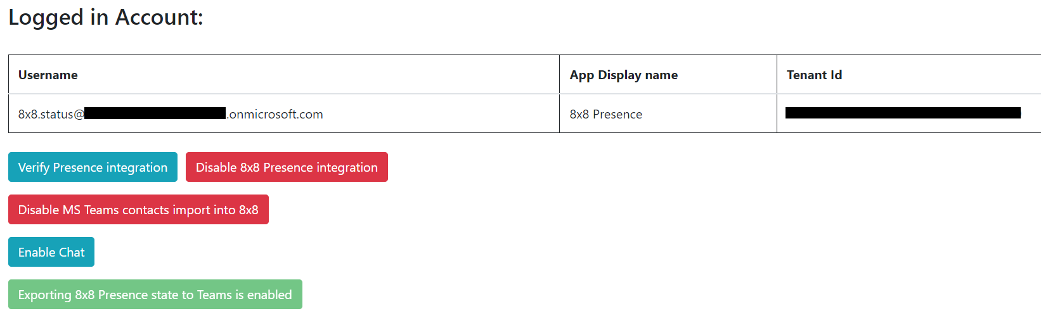Select the Username column header
This screenshot has height=332, width=1041.
click(48, 75)
